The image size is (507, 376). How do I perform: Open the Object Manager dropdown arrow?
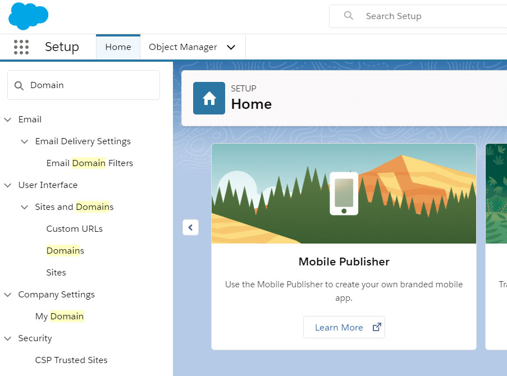[x=231, y=47]
